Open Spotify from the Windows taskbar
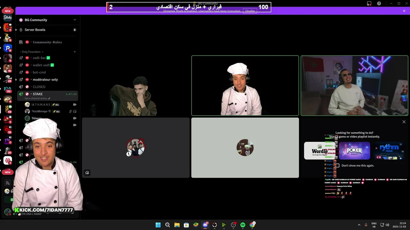The width and height of the screenshot is (410, 230). point(243,225)
